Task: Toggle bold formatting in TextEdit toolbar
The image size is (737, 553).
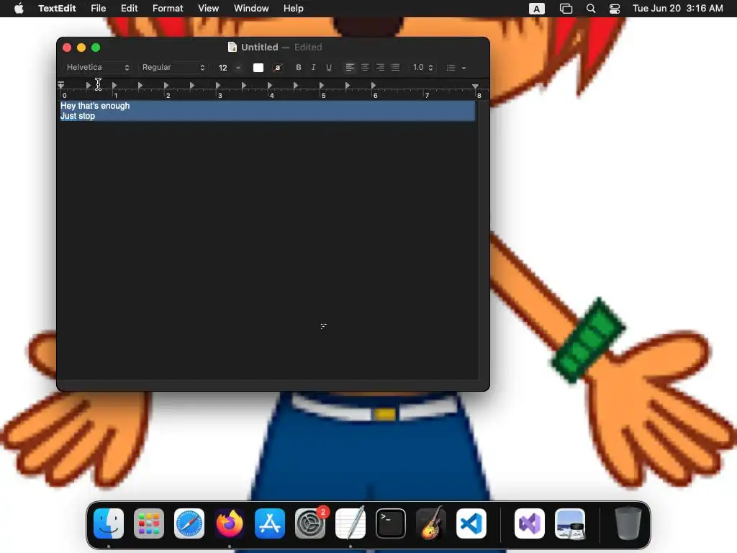Action: pyautogui.click(x=299, y=67)
